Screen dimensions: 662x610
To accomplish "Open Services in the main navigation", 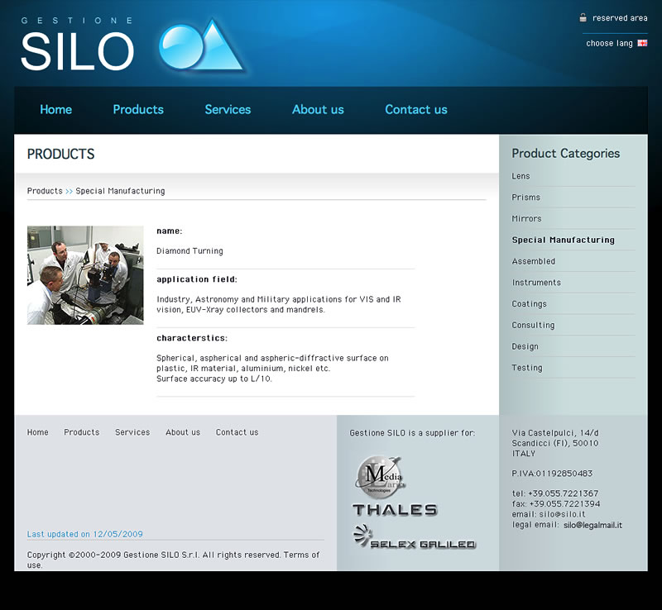I will tap(228, 110).
